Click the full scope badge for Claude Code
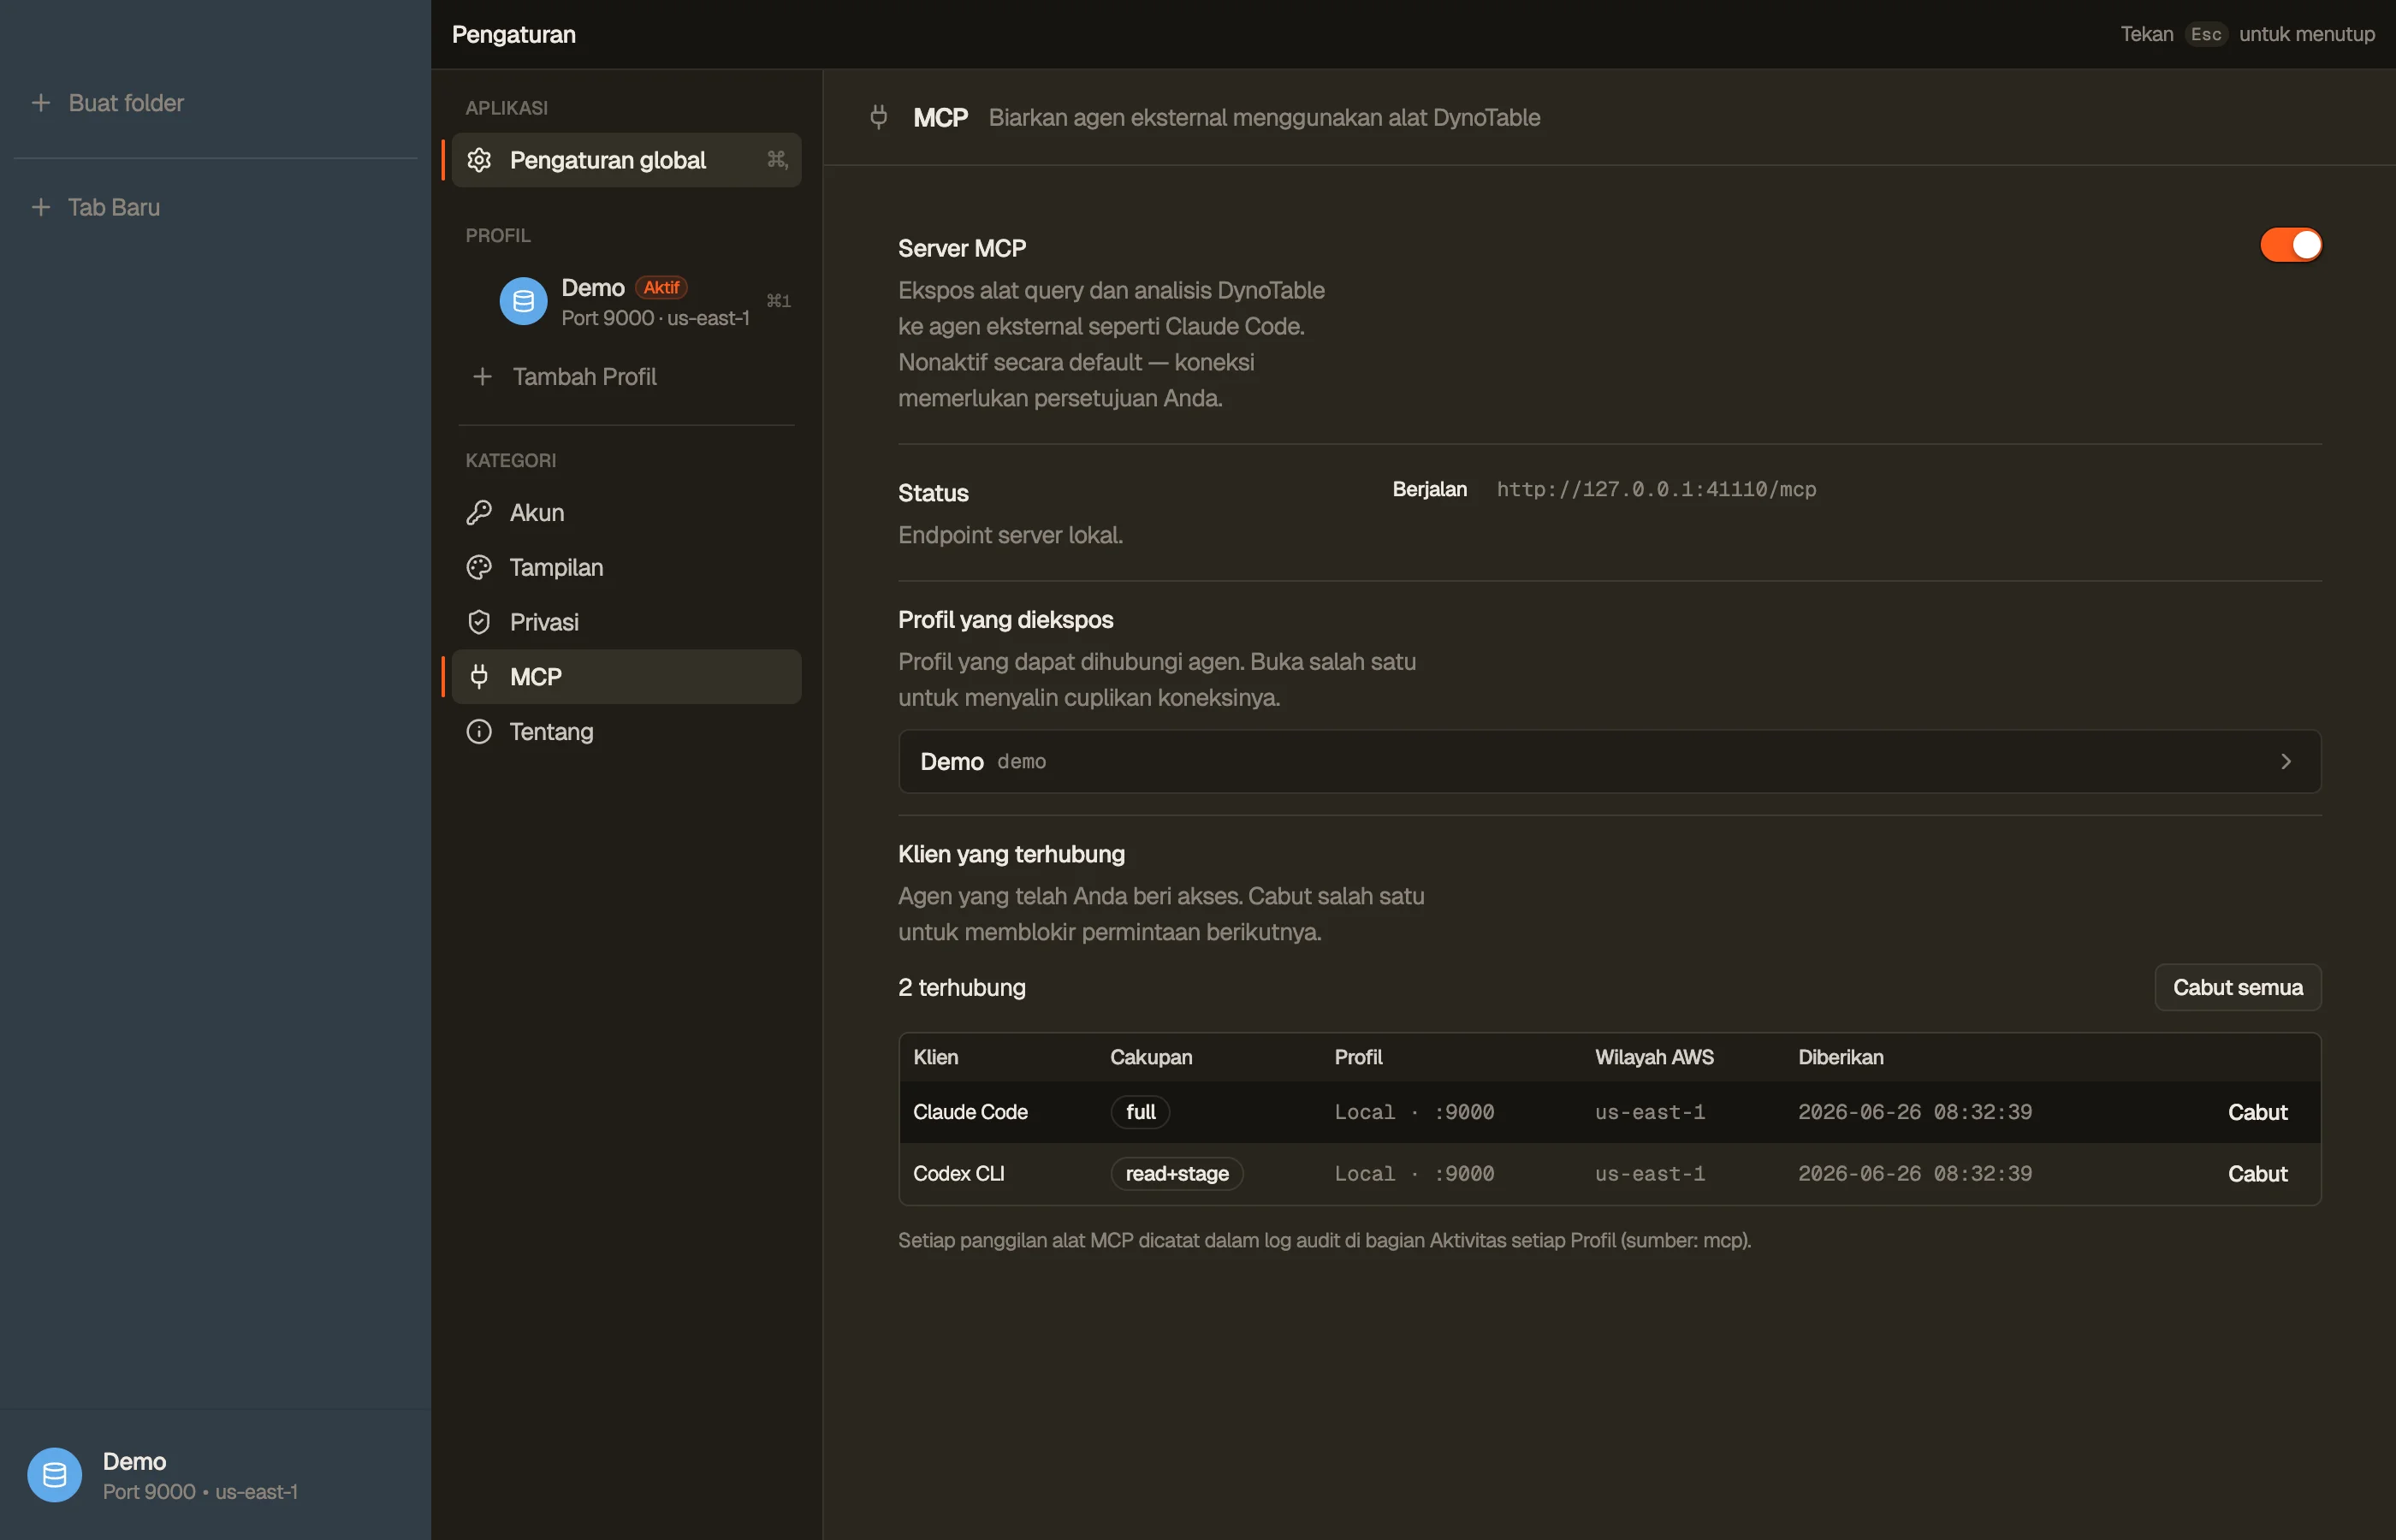The width and height of the screenshot is (2396, 1540). (x=1140, y=1112)
